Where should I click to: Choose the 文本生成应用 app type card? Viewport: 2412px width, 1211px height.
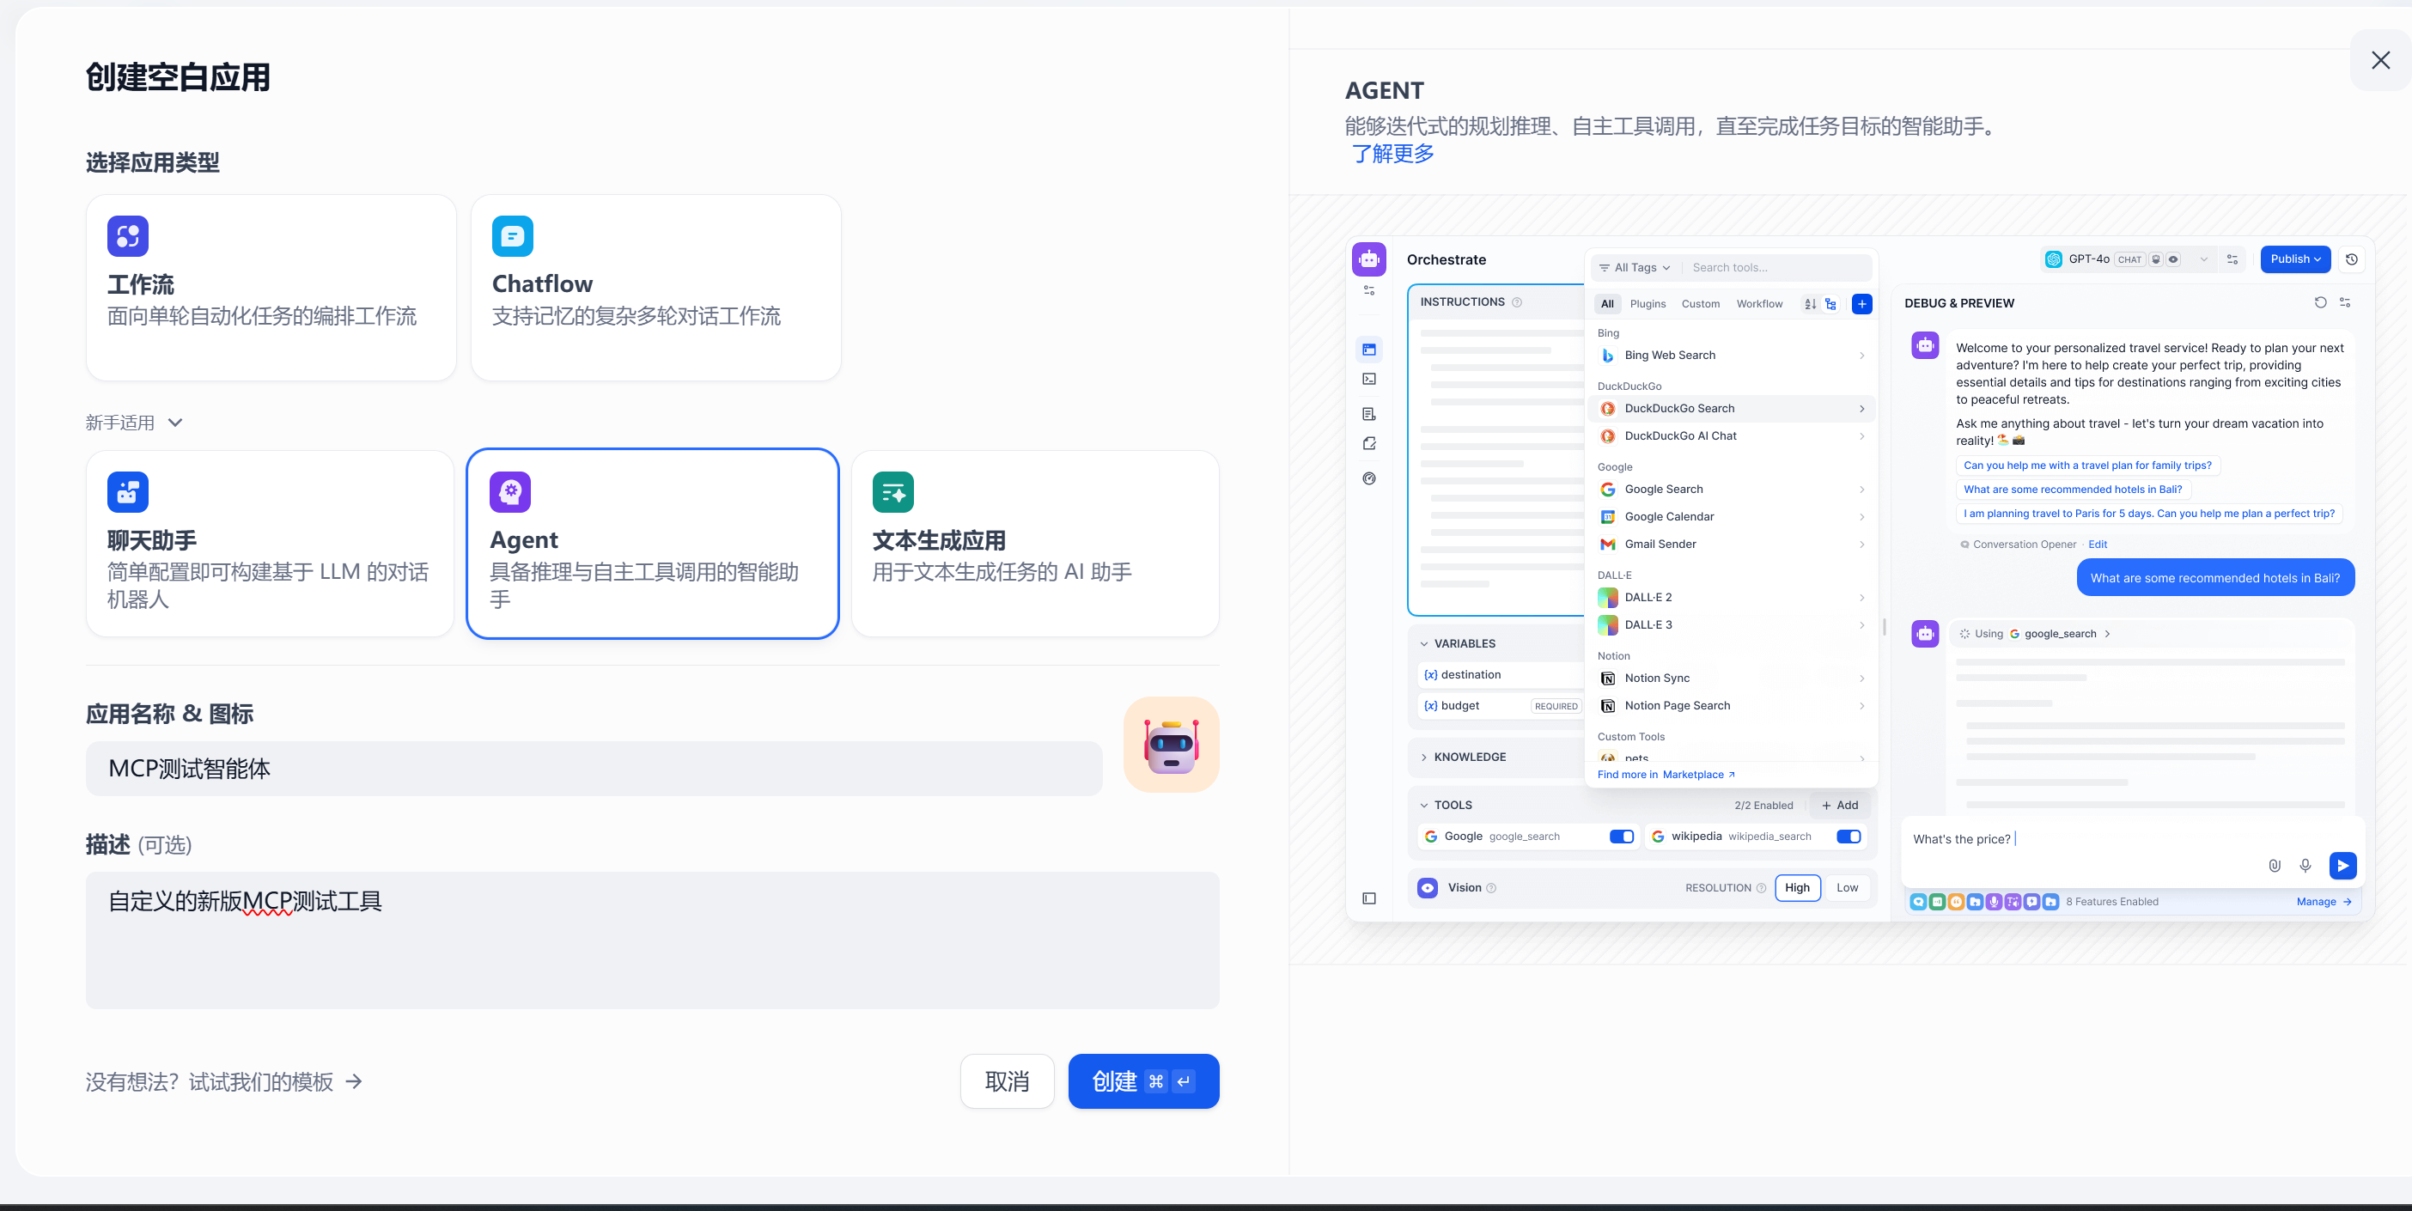pyautogui.click(x=1035, y=544)
